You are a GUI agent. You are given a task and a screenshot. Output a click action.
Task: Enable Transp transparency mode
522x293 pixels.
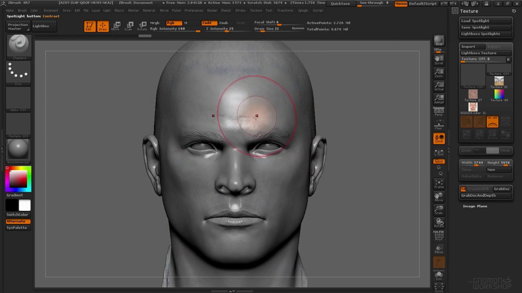(439, 249)
